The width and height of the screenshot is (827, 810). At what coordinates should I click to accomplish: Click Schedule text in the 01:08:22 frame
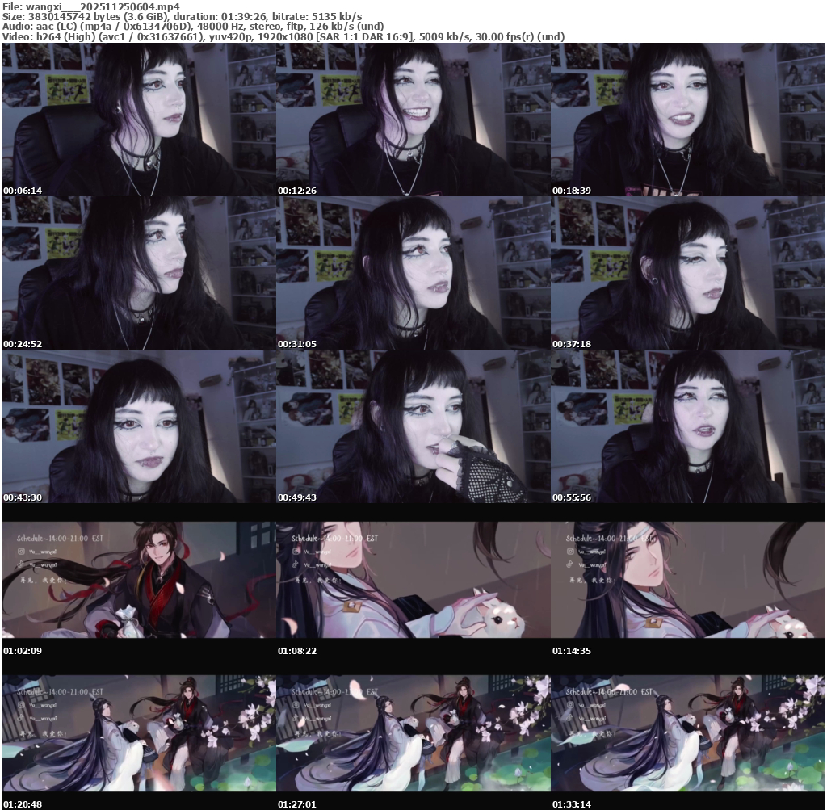pyautogui.click(x=334, y=539)
